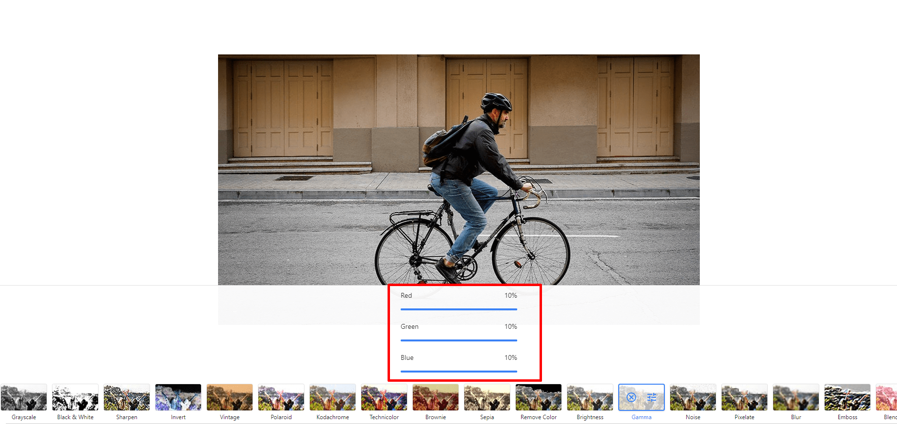897x424 pixels.
Task: Click the Blue gamma slider track
Action: (x=458, y=371)
